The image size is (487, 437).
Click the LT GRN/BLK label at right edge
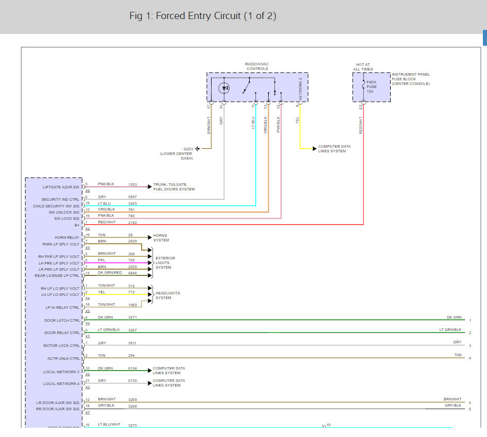coord(450,329)
